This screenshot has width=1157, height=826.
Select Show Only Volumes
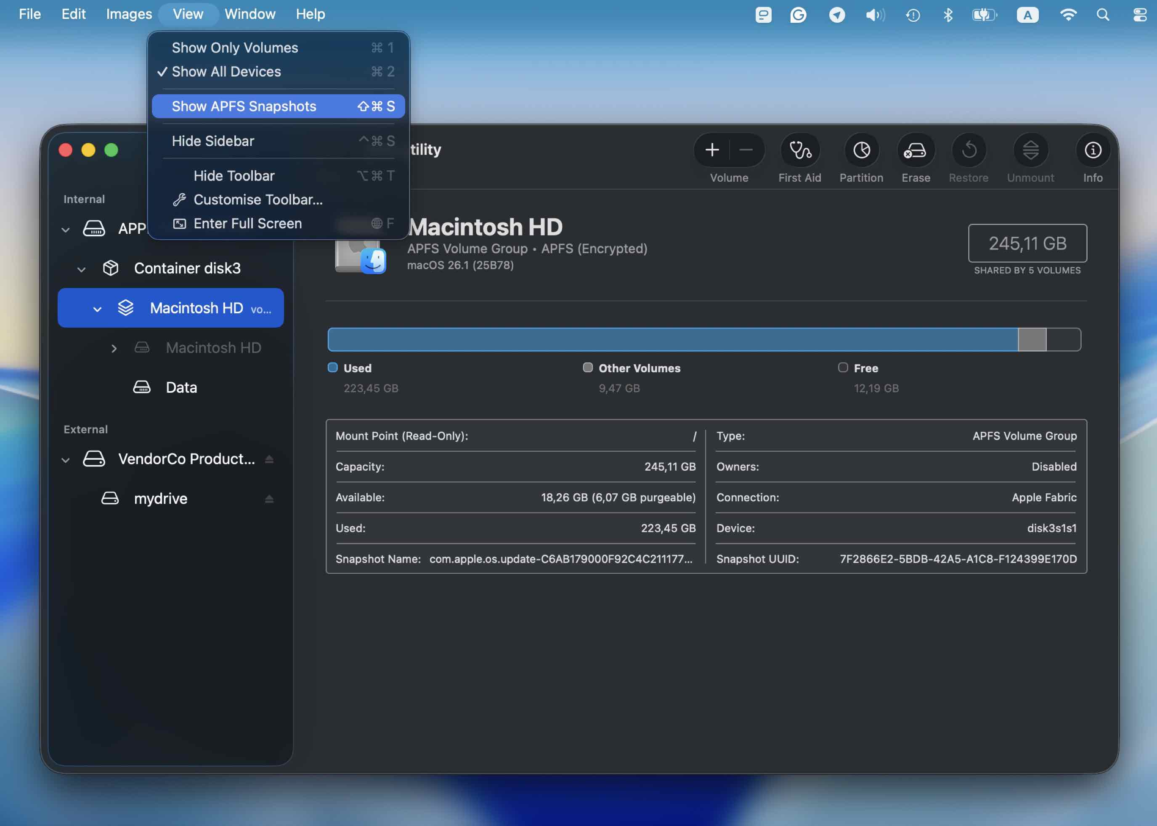pos(235,47)
